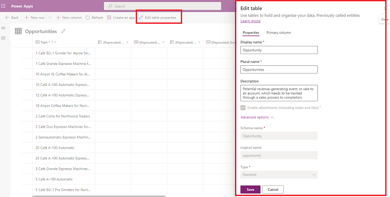This screenshot has height=197, width=390.
Task: Add a New row
Action: (x=35, y=18)
